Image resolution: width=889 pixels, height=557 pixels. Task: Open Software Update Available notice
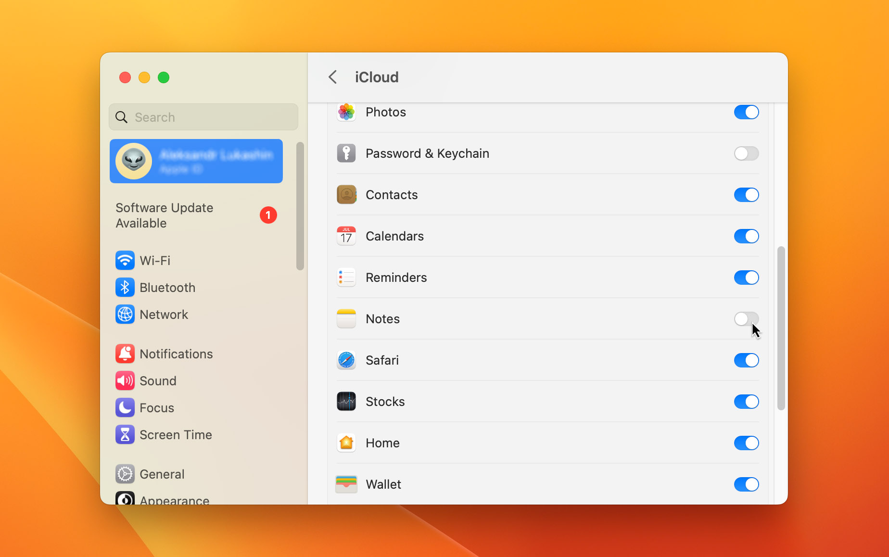196,215
